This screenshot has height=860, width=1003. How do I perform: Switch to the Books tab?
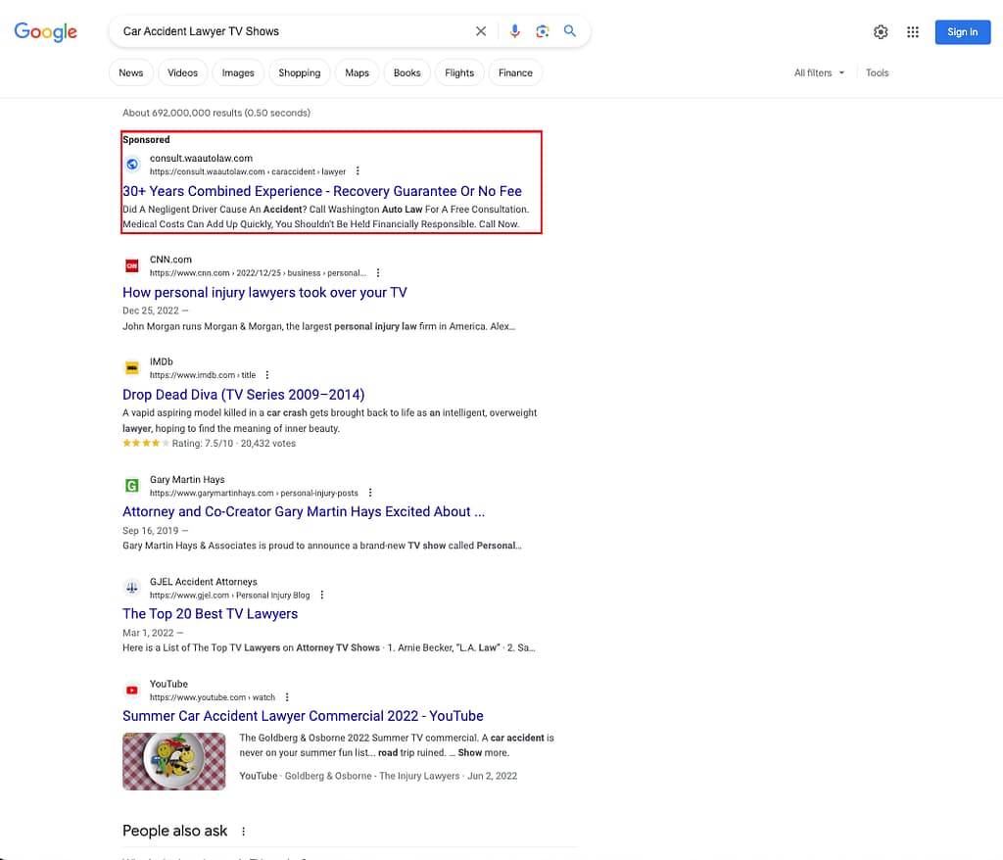click(406, 72)
